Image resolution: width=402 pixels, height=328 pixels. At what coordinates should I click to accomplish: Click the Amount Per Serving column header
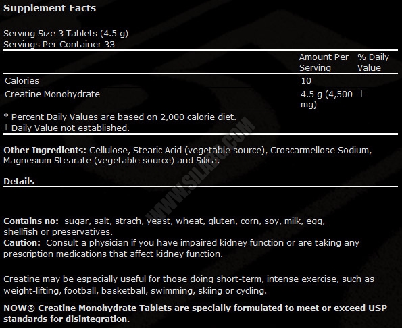click(324, 63)
